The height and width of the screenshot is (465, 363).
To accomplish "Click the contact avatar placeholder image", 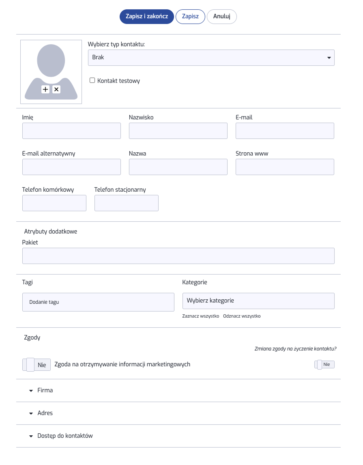I will (51, 72).
